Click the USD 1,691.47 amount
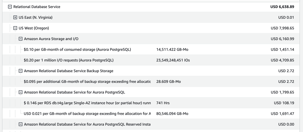Image resolution: width=303 pixels, height=132 pixels. [x=283, y=114]
